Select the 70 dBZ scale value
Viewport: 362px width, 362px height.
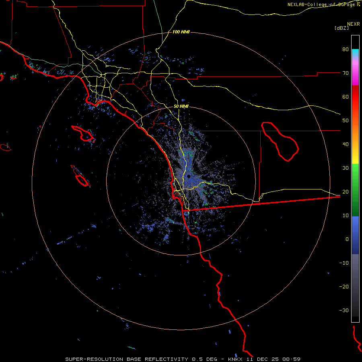[346, 73]
